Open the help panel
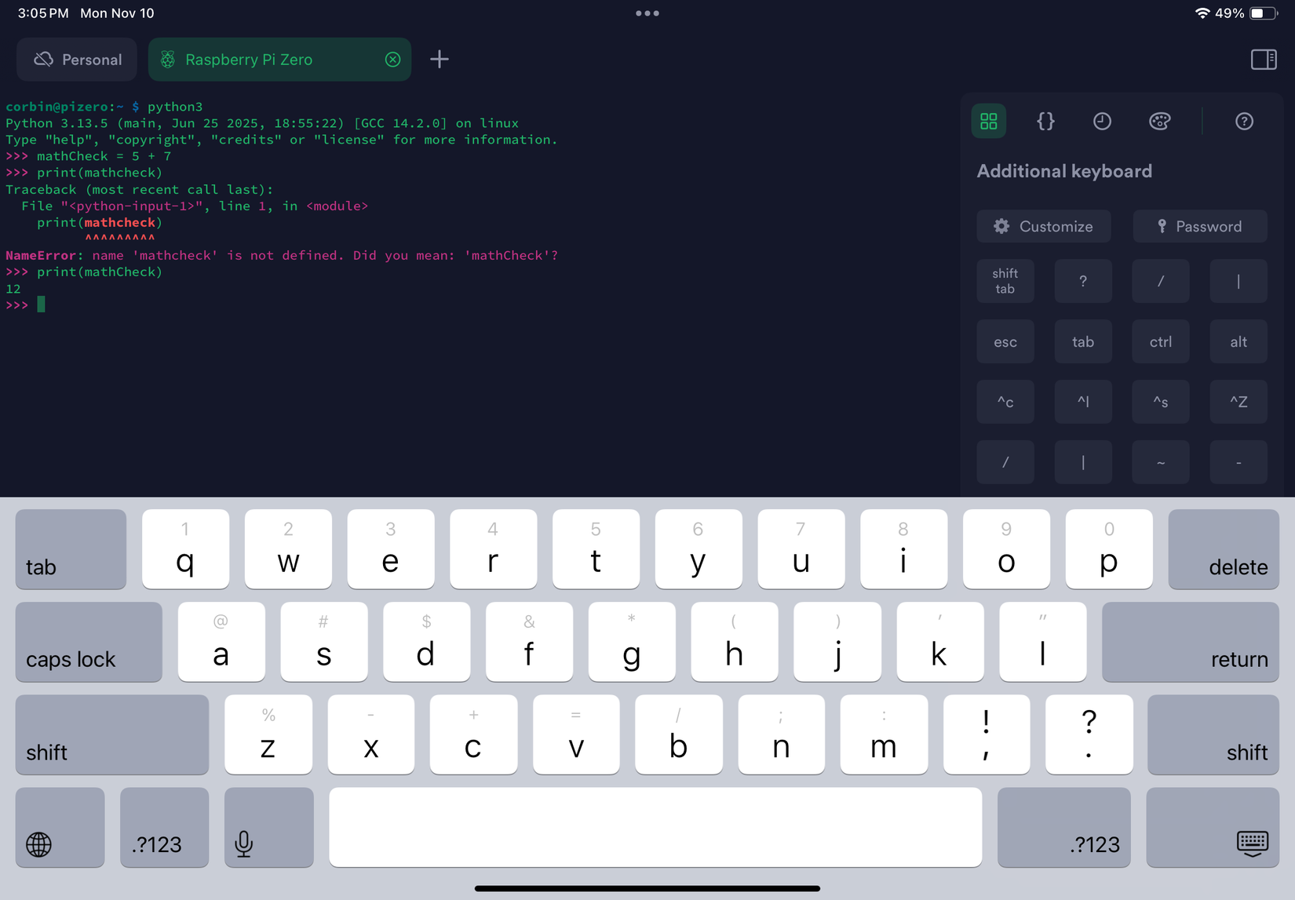 coord(1245,122)
